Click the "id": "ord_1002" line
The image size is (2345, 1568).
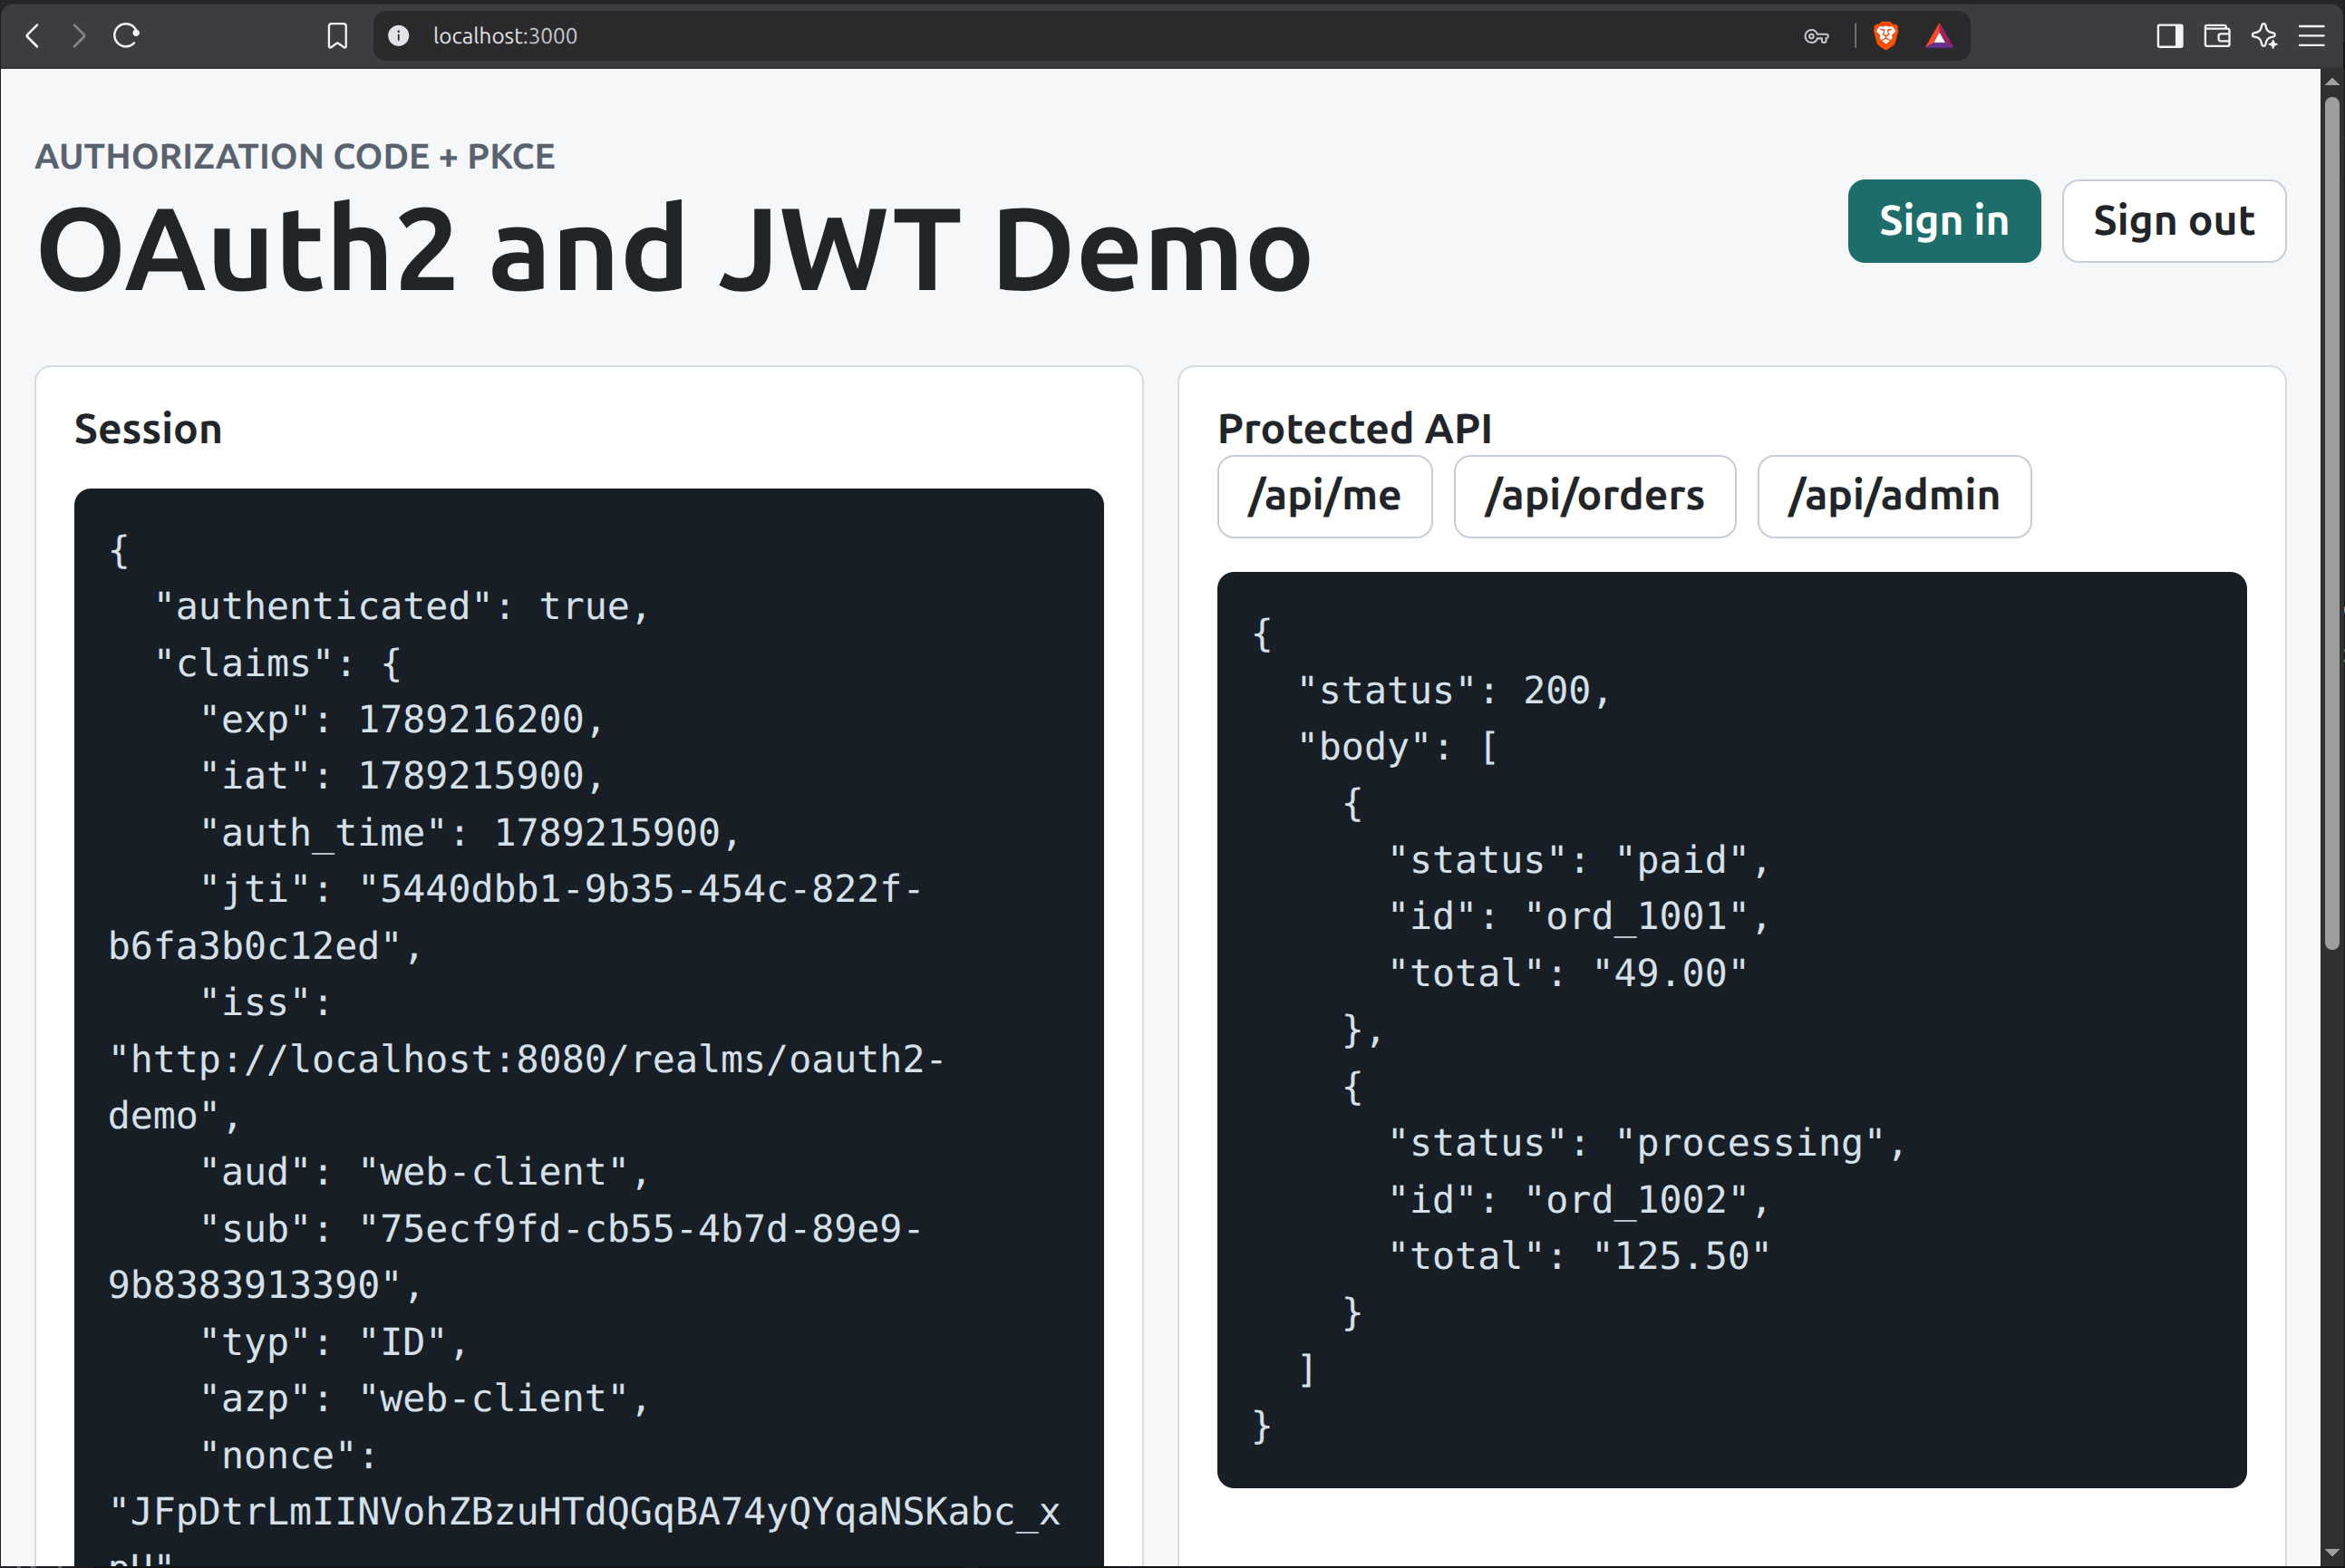pyautogui.click(x=1579, y=1200)
